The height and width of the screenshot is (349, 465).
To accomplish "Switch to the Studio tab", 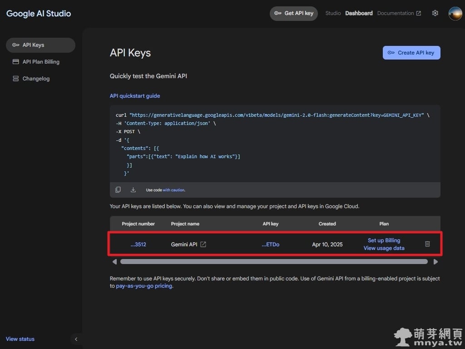I will point(333,13).
